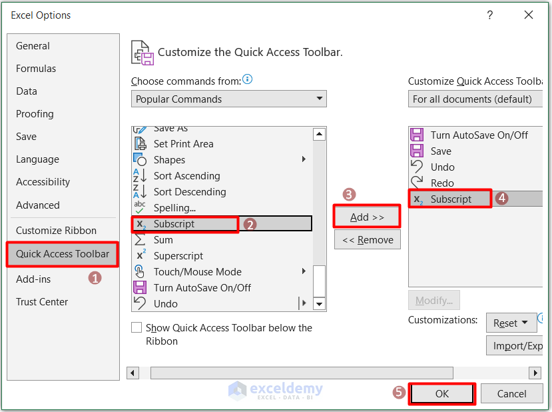
Task: Click the Add button
Action: pyautogui.click(x=366, y=217)
